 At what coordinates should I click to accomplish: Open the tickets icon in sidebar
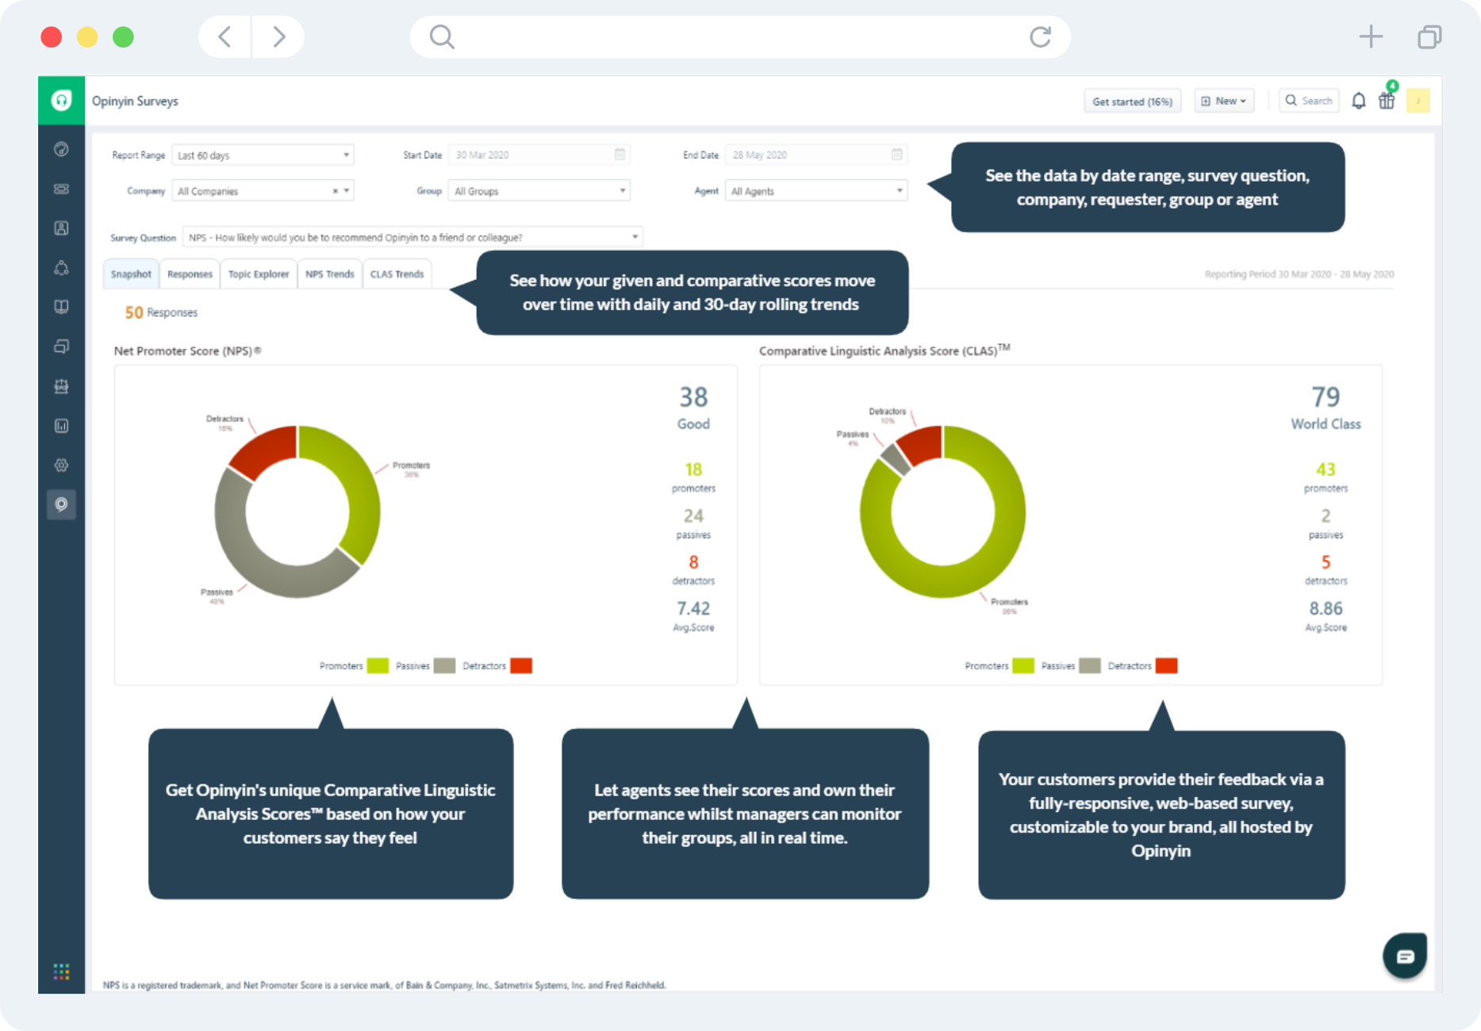tap(61, 189)
